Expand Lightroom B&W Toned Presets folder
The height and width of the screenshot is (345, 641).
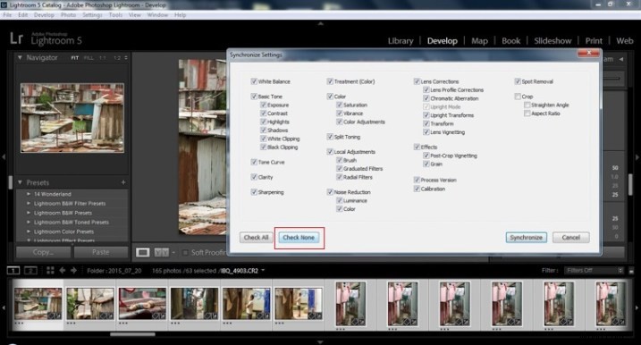pos(29,222)
